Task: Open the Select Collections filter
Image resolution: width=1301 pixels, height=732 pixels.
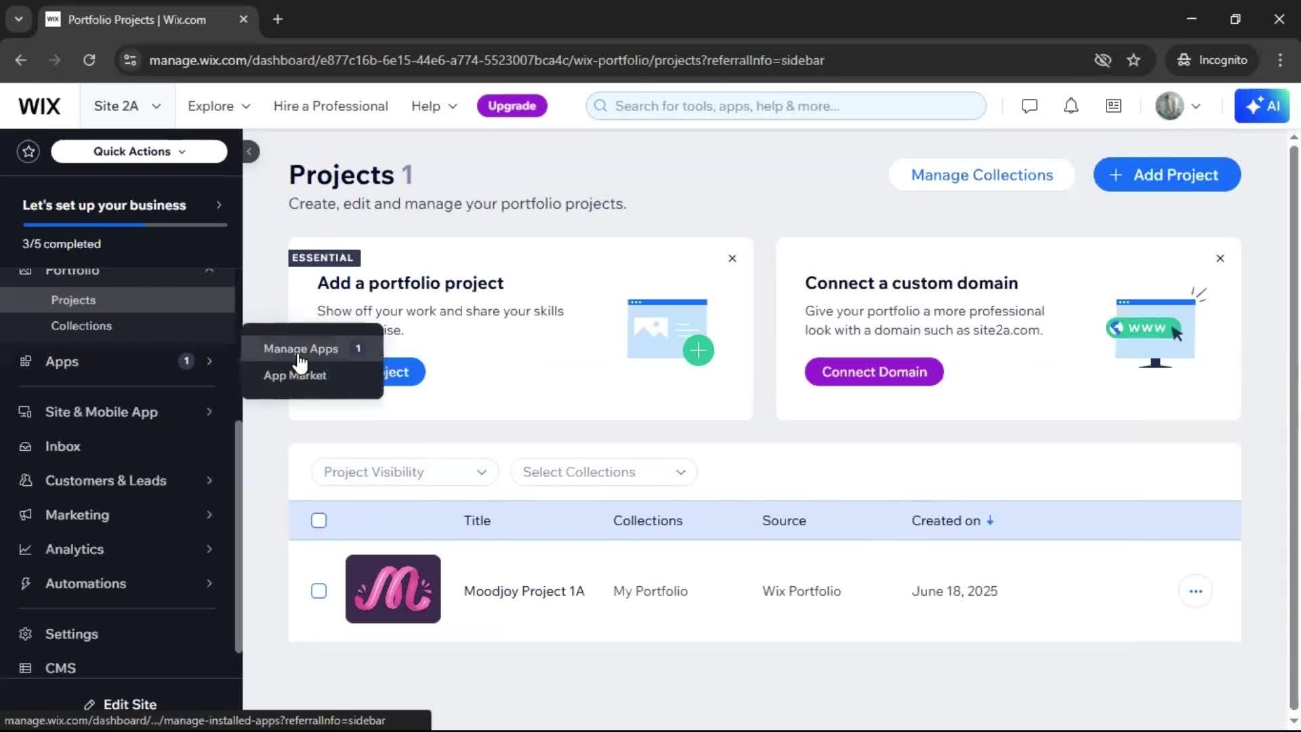Action: (x=604, y=472)
